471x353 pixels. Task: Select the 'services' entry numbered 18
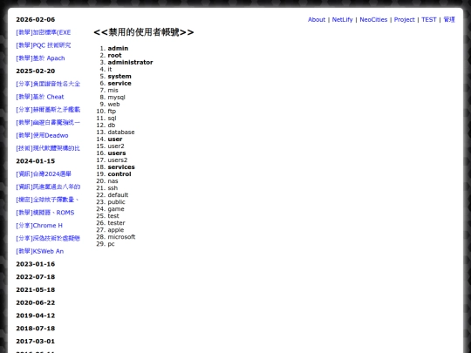tap(121, 167)
